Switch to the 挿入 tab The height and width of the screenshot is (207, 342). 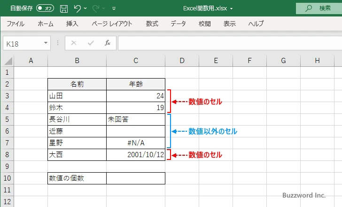click(72, 24)
